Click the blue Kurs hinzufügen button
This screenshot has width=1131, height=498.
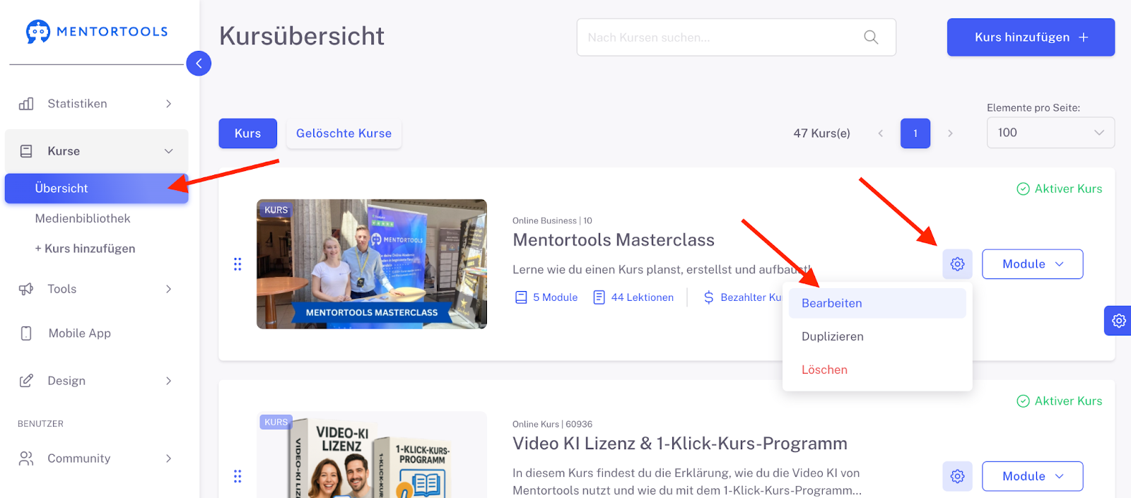[x=1031, y=37]
